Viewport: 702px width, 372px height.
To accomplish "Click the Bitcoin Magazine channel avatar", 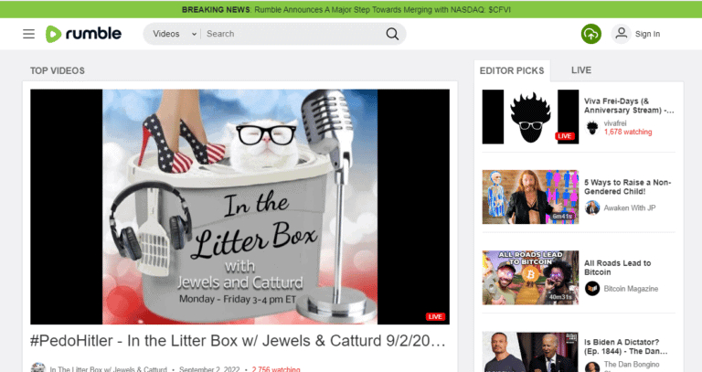I will (x=592, y=288).
